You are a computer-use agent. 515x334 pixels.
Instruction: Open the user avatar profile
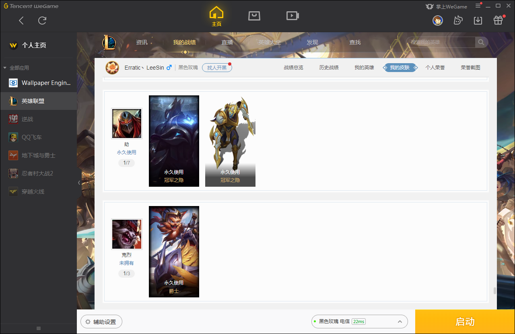pos(438,21)
